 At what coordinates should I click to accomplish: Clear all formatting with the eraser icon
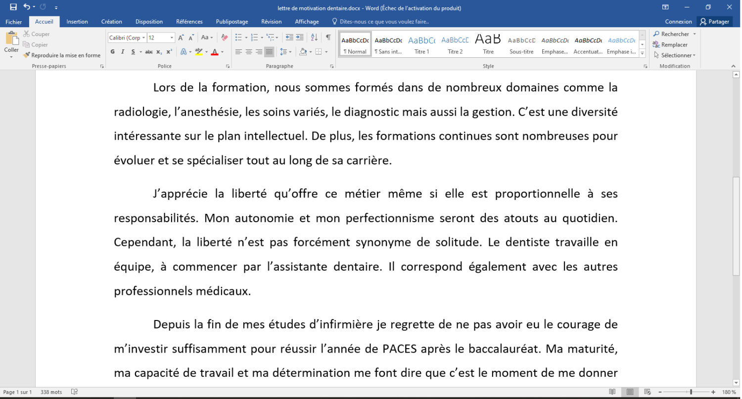click(x=224, y=38)
